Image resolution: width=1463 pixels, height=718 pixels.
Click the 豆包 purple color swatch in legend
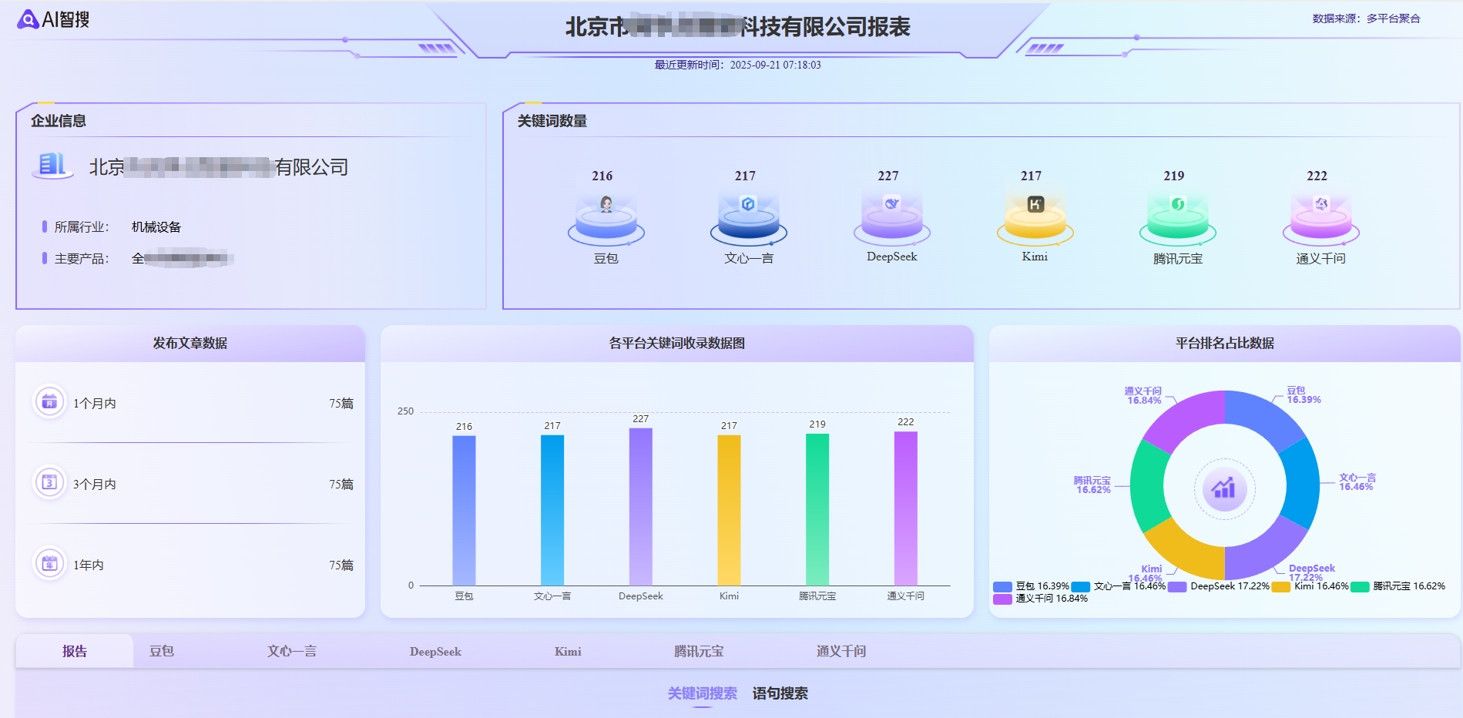1002,586
